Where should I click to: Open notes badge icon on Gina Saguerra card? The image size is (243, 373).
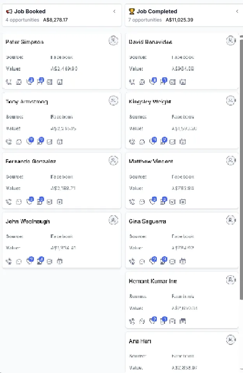164,260
